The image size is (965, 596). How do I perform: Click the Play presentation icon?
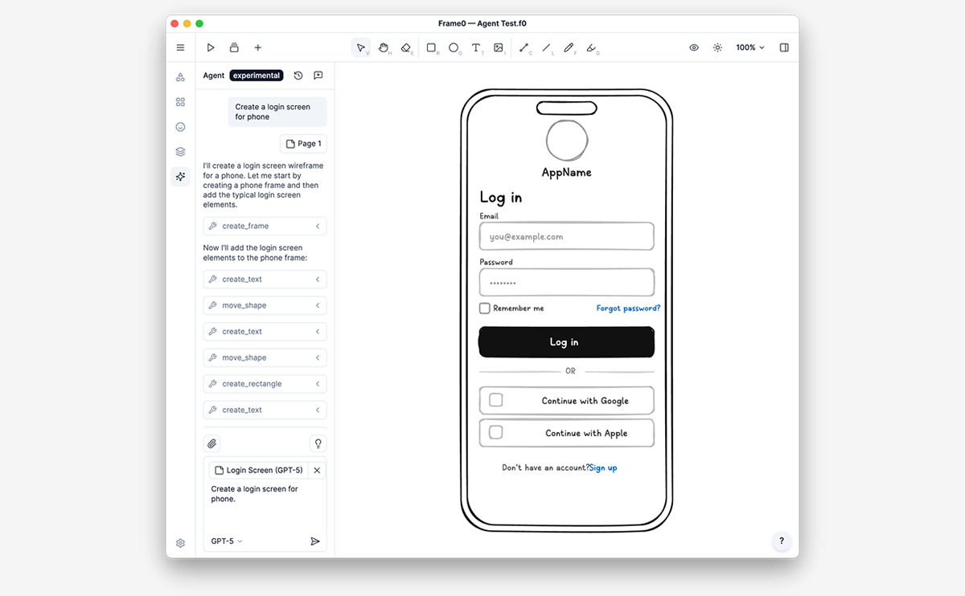tap(211, 48)
